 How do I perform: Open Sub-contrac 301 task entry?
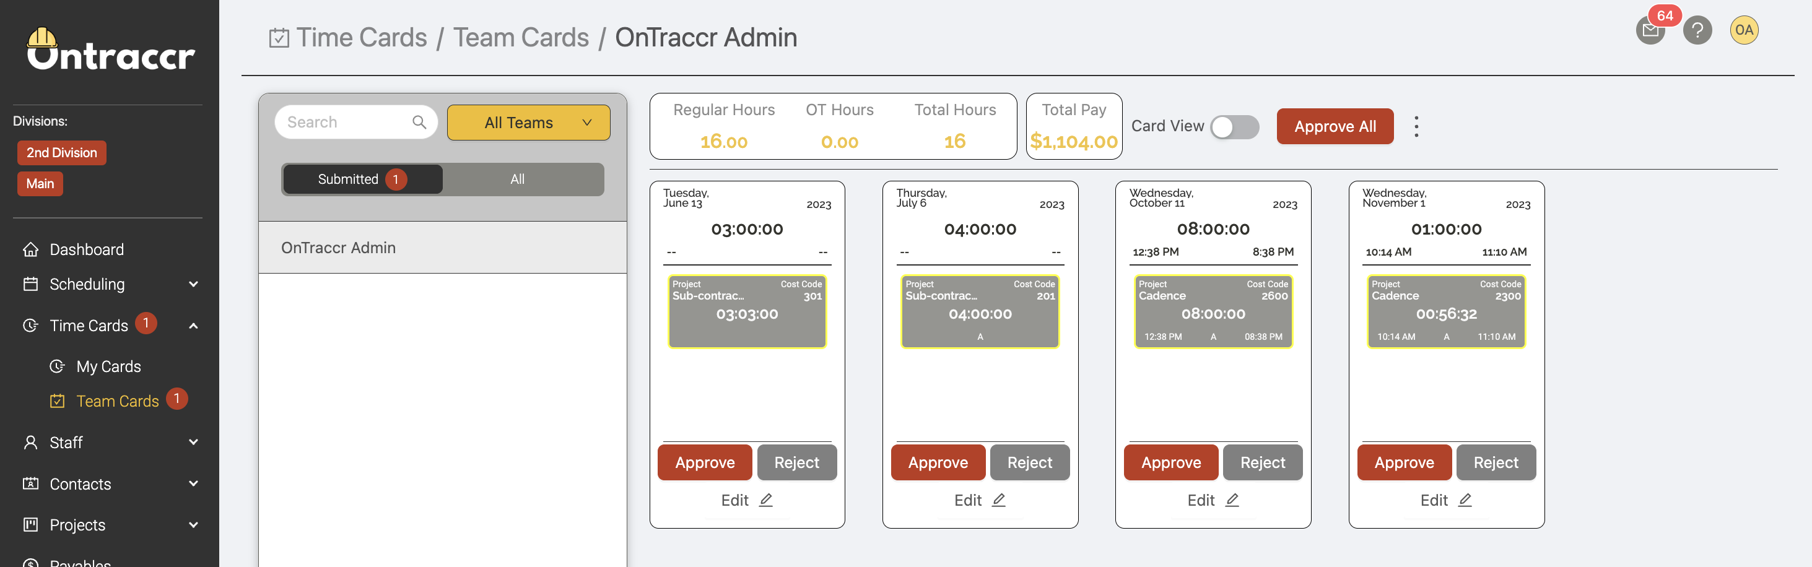click(x=747, y=311)
